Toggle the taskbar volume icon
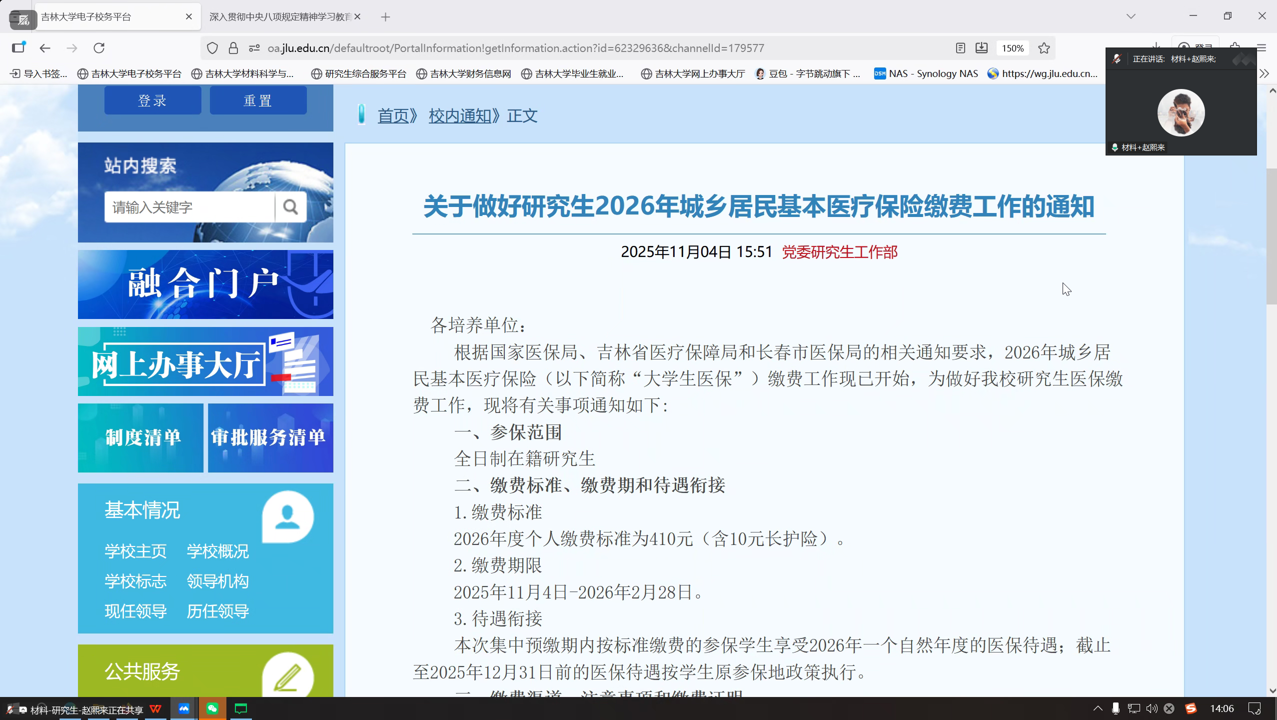Image resolution: width=1277 pixels, height=720 pixels. click(x=1152, y=708)
